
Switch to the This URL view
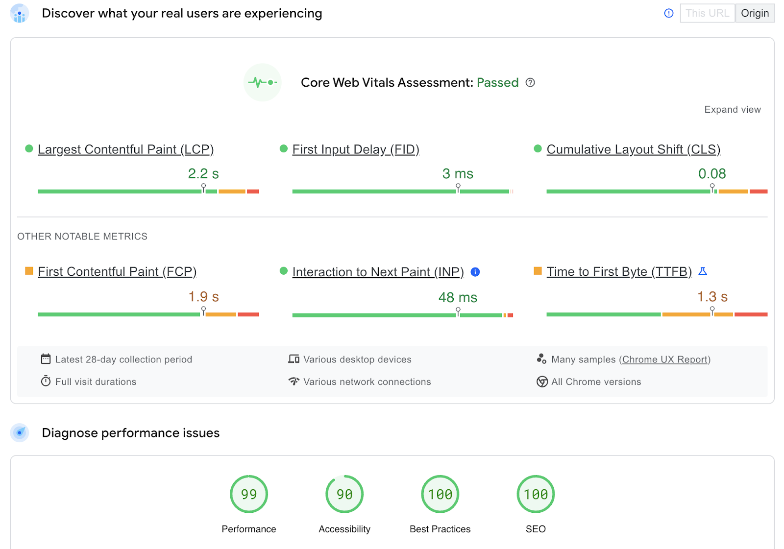coord(707,13)
